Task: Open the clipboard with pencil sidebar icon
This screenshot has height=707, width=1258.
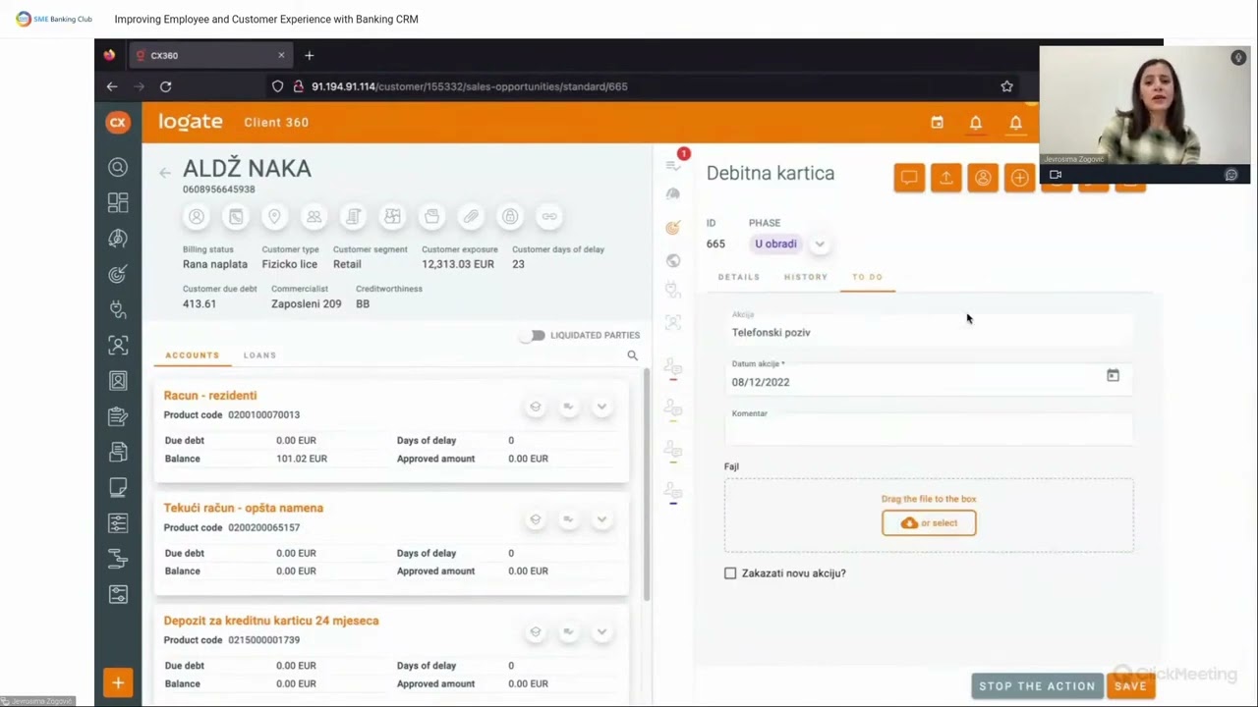Action: (x=118, y=416)
